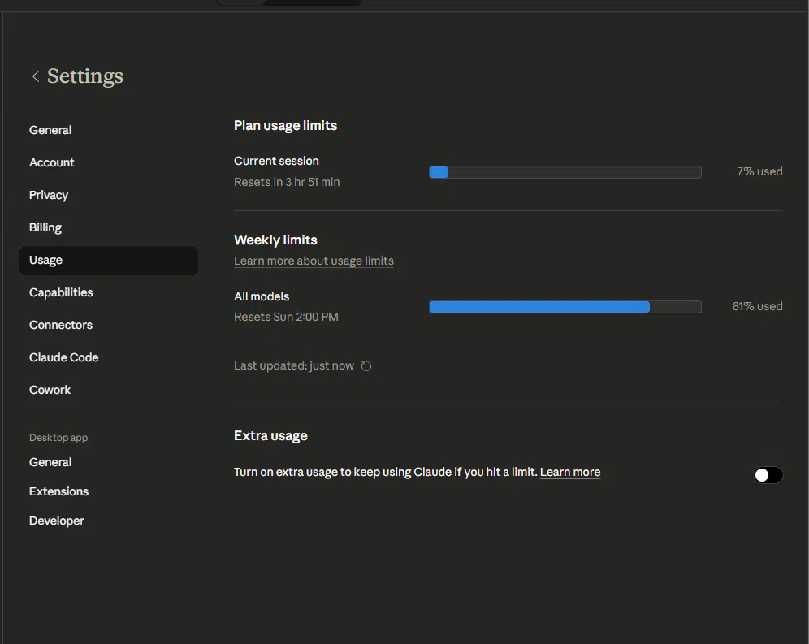Go to Account settings

[x=52, y=162]
